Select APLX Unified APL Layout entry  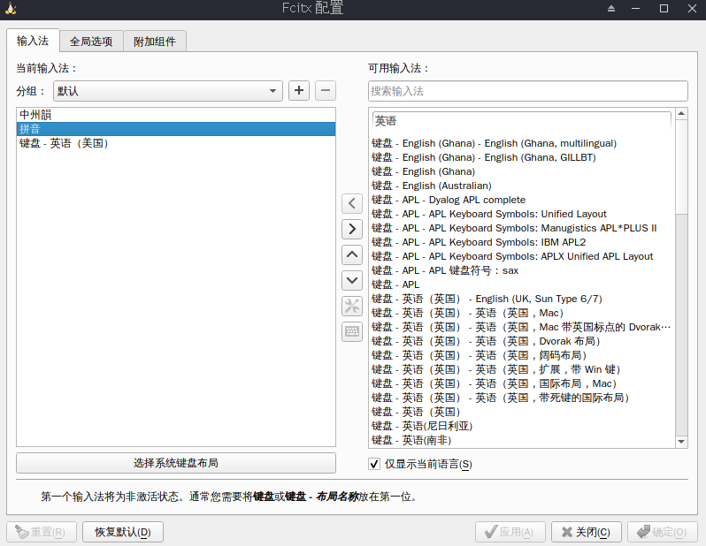(x=522, y=256)
